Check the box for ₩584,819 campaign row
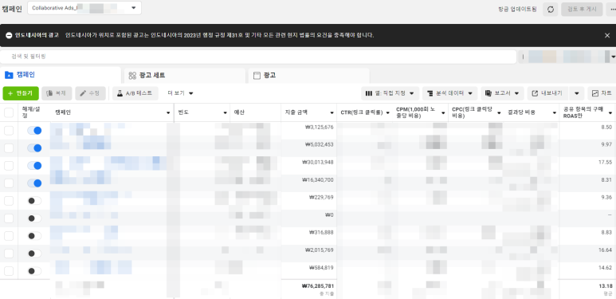Viewport: 616px width, 299px height. click(x=9, y=271)
